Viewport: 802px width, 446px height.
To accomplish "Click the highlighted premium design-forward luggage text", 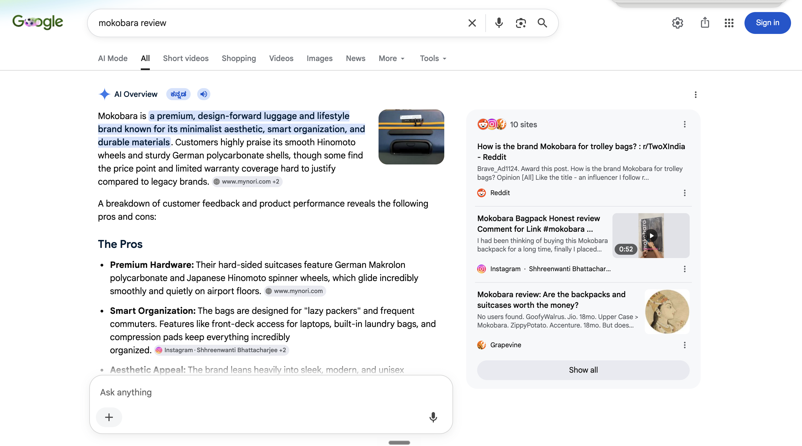I will pos(231,129).
